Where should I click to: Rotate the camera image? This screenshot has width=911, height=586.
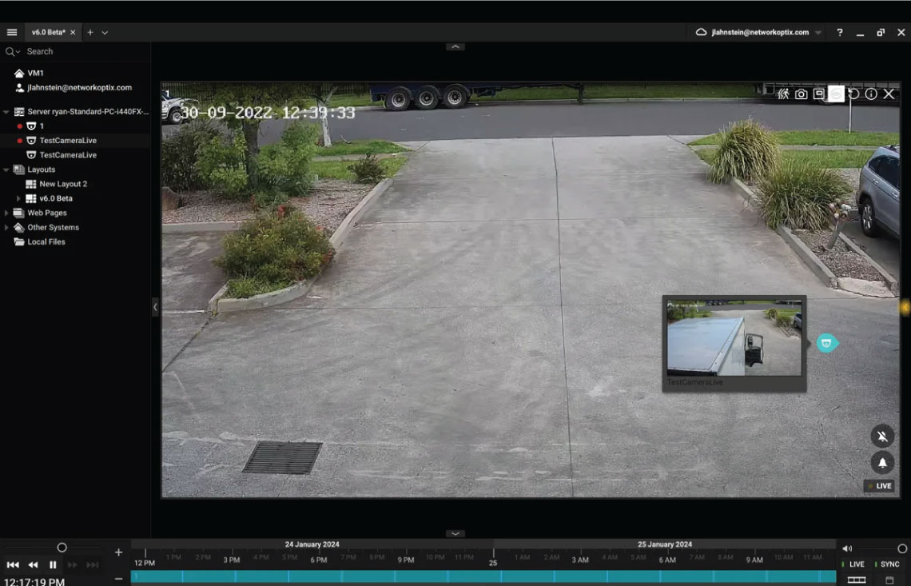853,94
